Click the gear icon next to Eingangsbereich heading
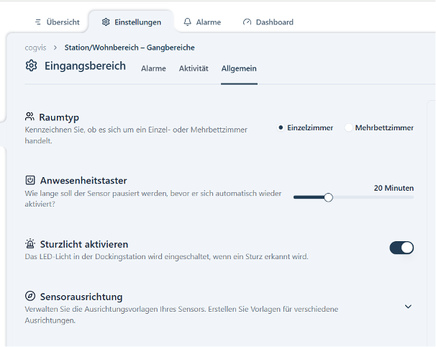Image resolution: width=436 pixels, height=347 pixels. click(x=31, y=66)
